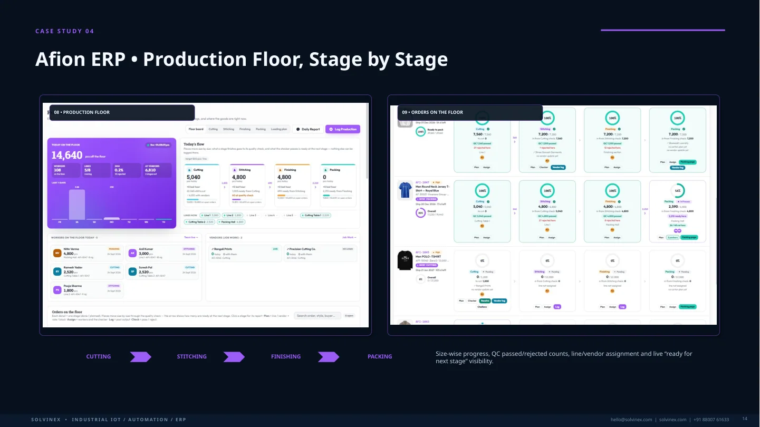Screen dimensions: 760x427
Task: Click the AFI-1047 order ID
Action: (x=423, y=182)
